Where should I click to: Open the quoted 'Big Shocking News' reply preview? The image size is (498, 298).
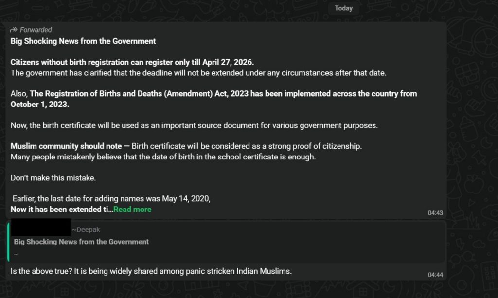tap(81, 242)
